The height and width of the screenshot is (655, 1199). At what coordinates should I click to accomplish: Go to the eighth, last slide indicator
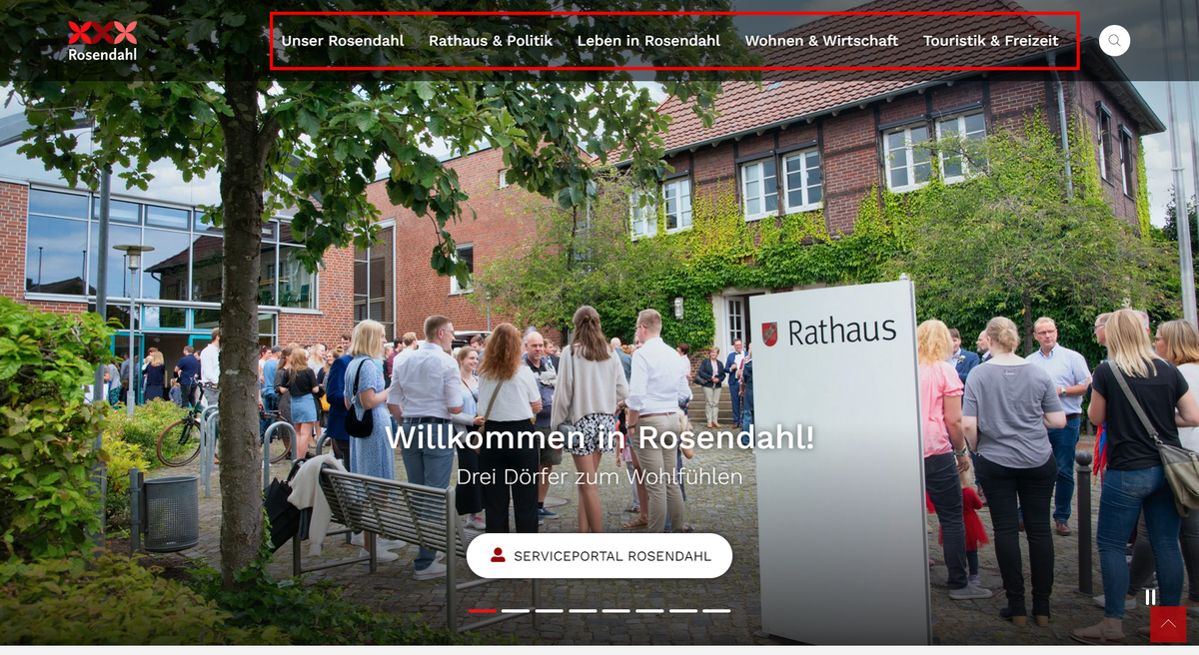(x=716, y=610)
